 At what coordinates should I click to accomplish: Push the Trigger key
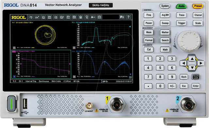(182, 23)
